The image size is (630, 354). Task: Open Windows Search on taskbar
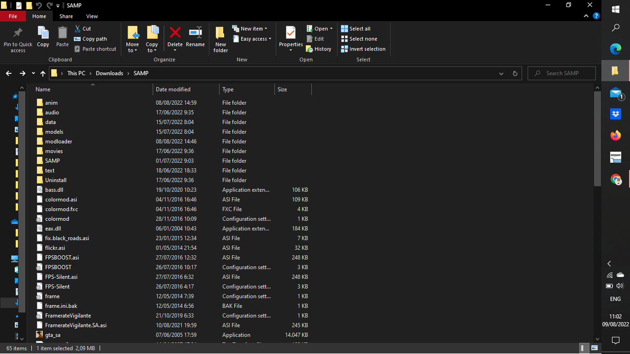[616, 28]
